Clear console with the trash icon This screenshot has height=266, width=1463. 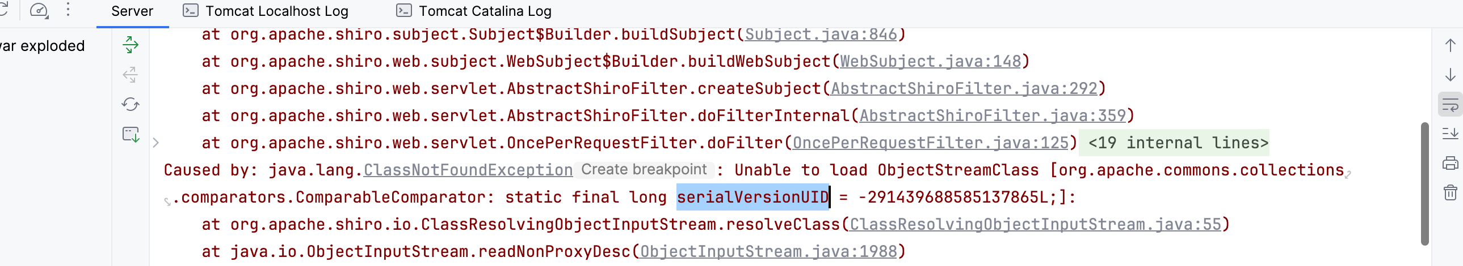pyautogui.click(x=1450, y=193)
